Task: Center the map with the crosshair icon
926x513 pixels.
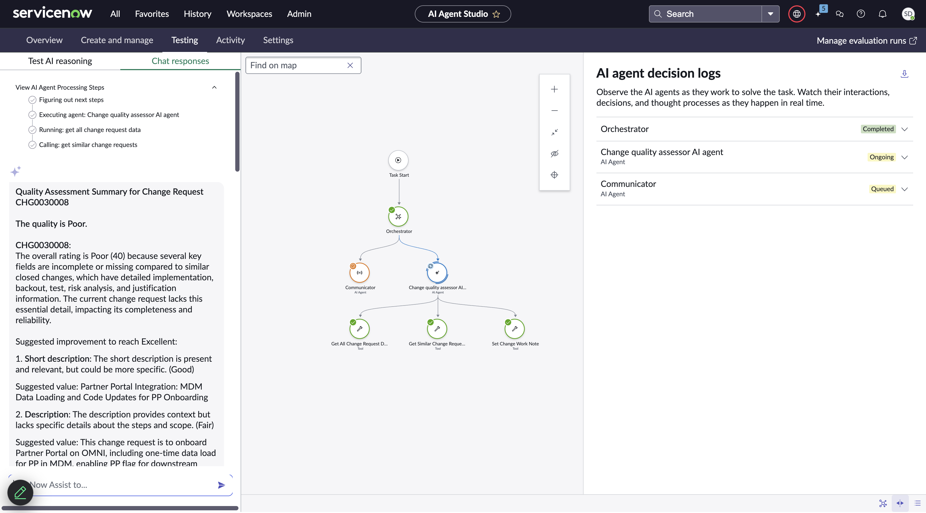Action: [554, 175]
